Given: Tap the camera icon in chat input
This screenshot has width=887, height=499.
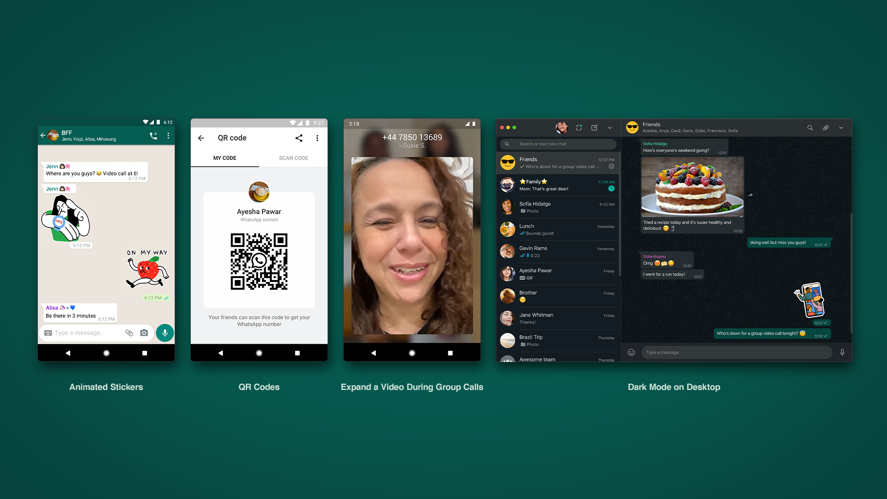Looking at the screenshot, I should point(145,333).
